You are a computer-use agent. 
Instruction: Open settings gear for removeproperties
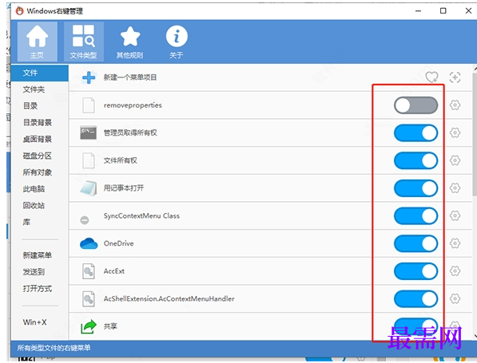[455, 105]
